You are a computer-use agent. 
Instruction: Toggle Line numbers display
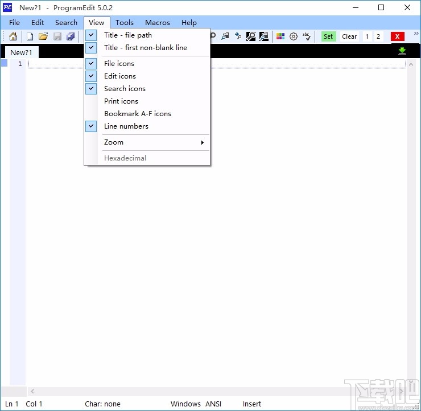[147, 126]
